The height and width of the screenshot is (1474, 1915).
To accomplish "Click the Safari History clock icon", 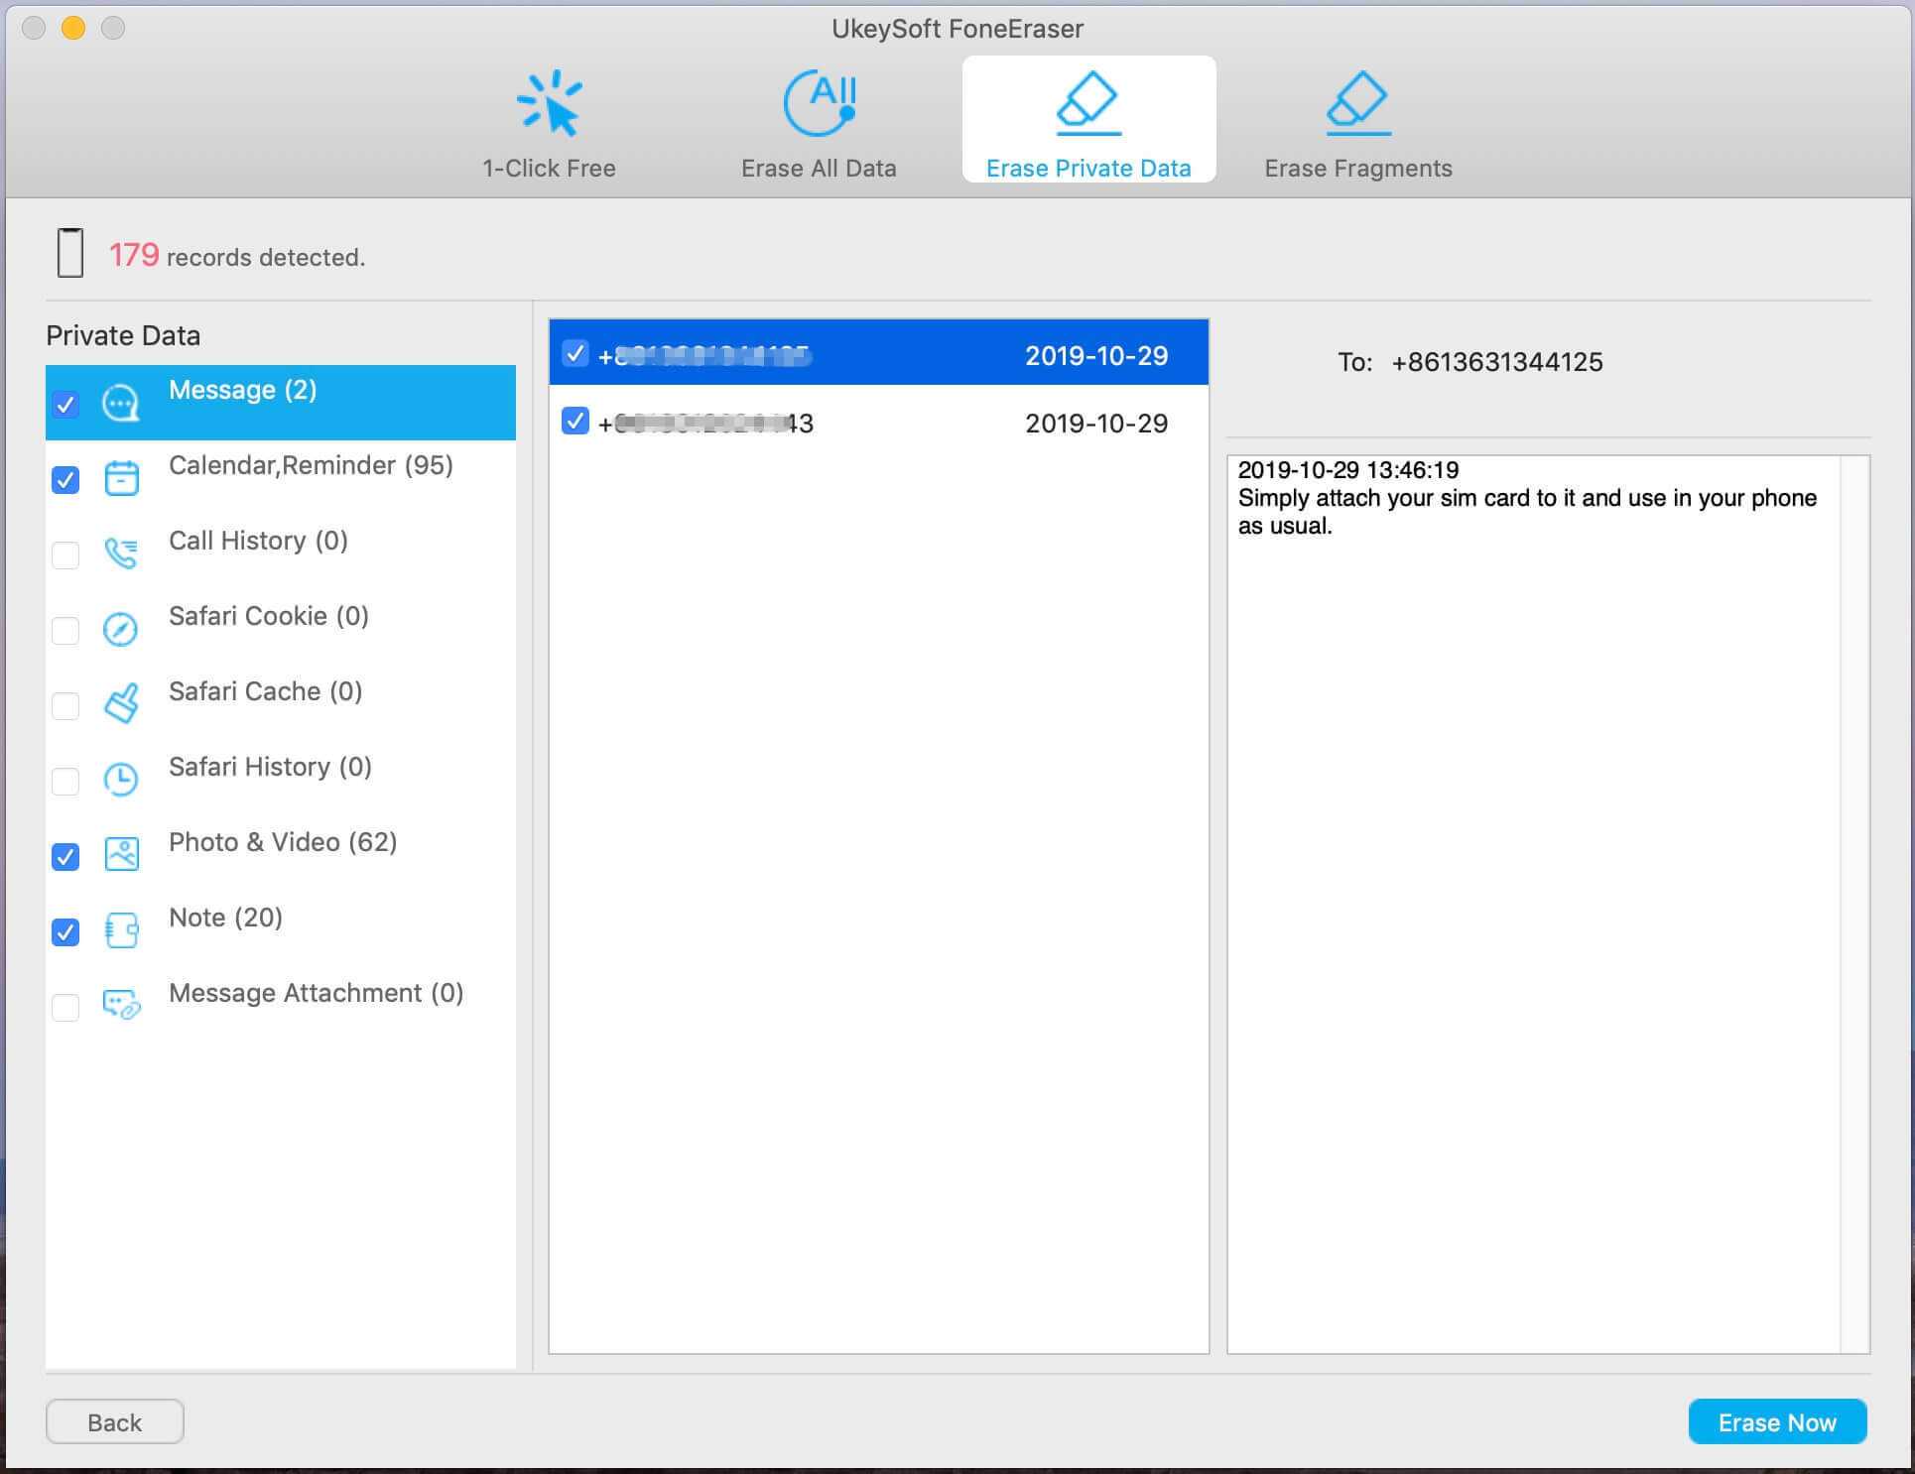I will (121, 780).
